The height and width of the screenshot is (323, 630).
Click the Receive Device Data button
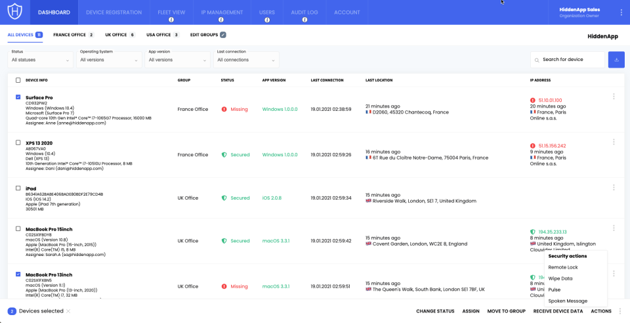tap(558, 311)
